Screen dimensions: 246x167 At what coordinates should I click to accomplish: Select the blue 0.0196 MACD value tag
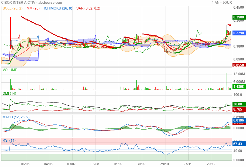(239, 120)
